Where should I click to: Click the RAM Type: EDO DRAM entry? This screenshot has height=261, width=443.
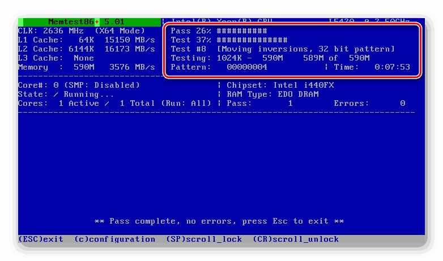tap(272, 94)
